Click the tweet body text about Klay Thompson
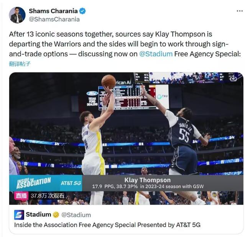245x237 pixels. point(125,44)
